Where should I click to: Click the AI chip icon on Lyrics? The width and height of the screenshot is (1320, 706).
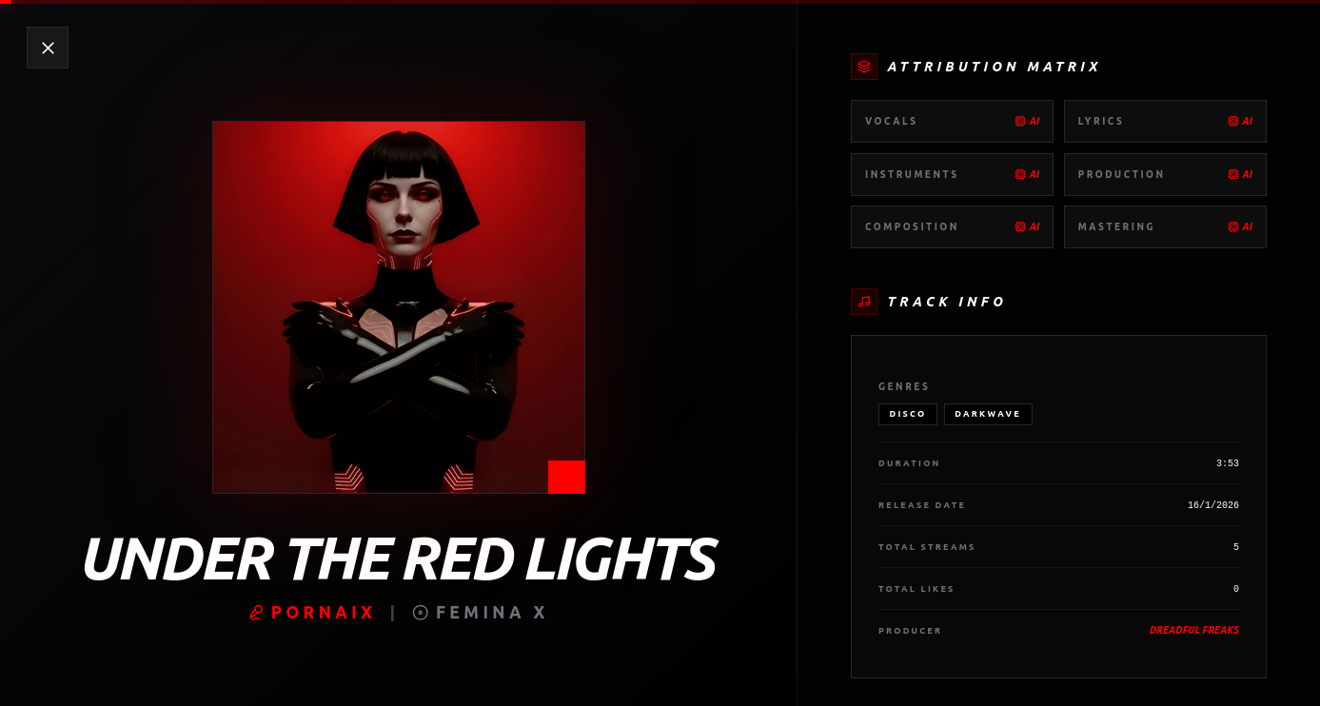click(x=1233, y=122)
